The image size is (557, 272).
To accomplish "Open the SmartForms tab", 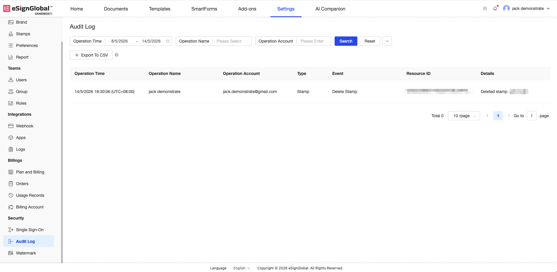I will point(204,9).
